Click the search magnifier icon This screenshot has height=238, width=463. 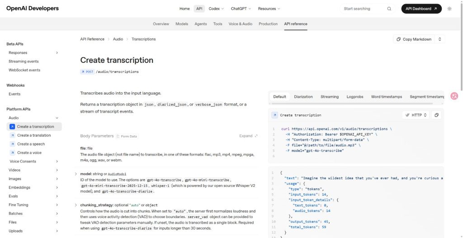click(389, 9)
